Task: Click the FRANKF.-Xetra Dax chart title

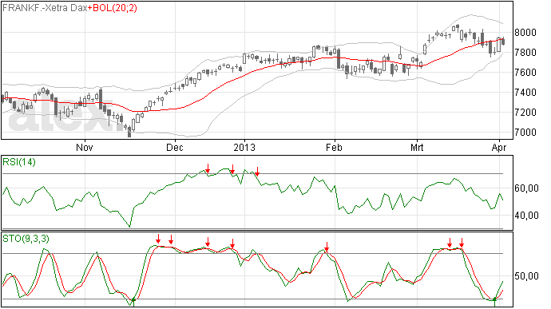Action: (45, 8)
